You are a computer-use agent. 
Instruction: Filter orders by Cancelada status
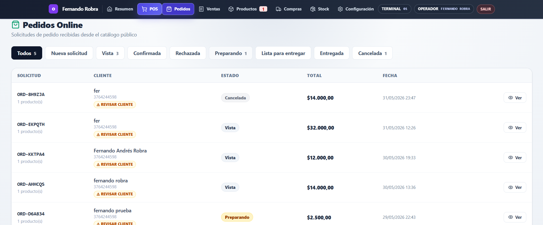(372, 53)
